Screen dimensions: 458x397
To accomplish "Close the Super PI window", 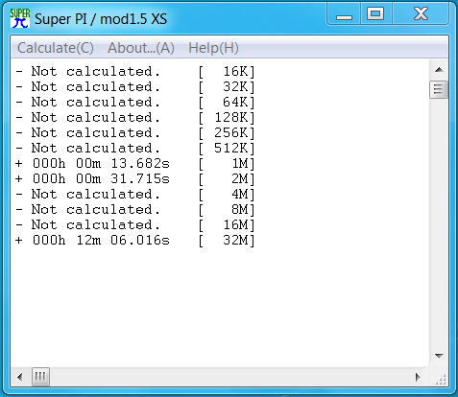I will click(x=421, y=14).
